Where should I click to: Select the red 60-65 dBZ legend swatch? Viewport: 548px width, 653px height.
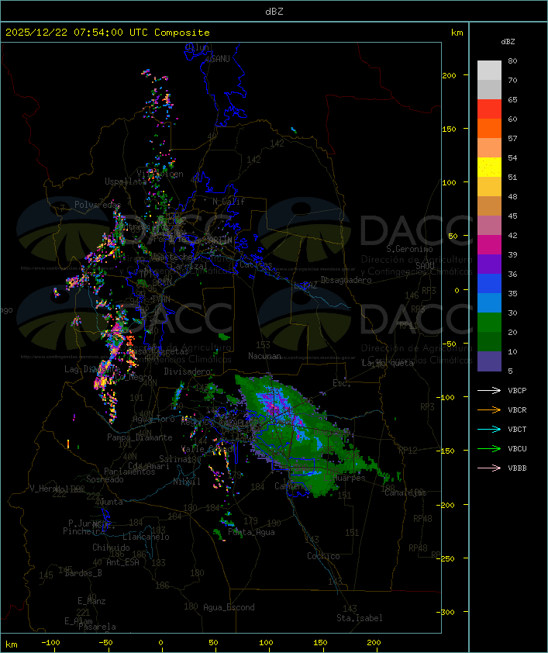(x=489, y=109)
